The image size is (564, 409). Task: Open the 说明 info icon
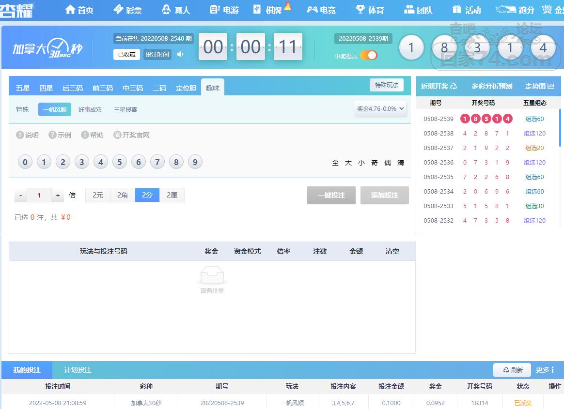click(x=20, y=135)
